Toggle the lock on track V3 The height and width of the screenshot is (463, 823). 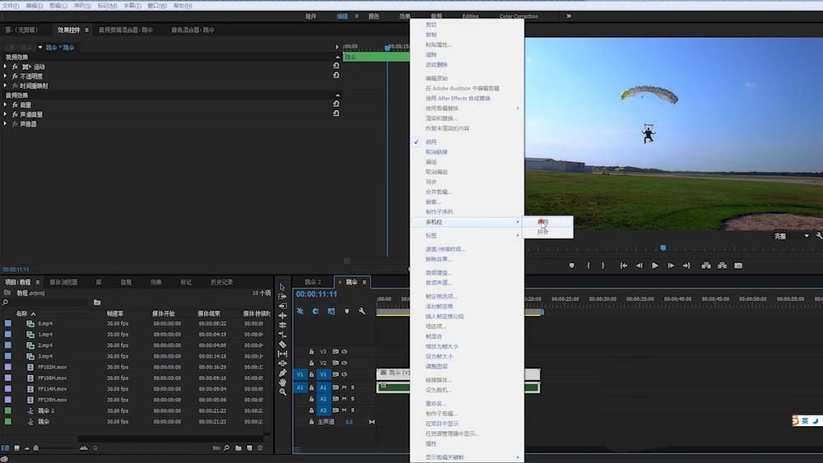[312, 351]
